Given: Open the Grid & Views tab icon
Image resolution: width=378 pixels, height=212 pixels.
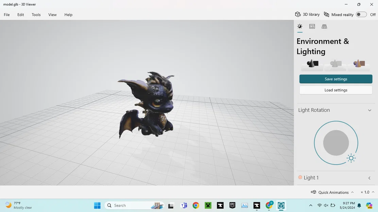Looking at the screenshot, I should 324,26.
